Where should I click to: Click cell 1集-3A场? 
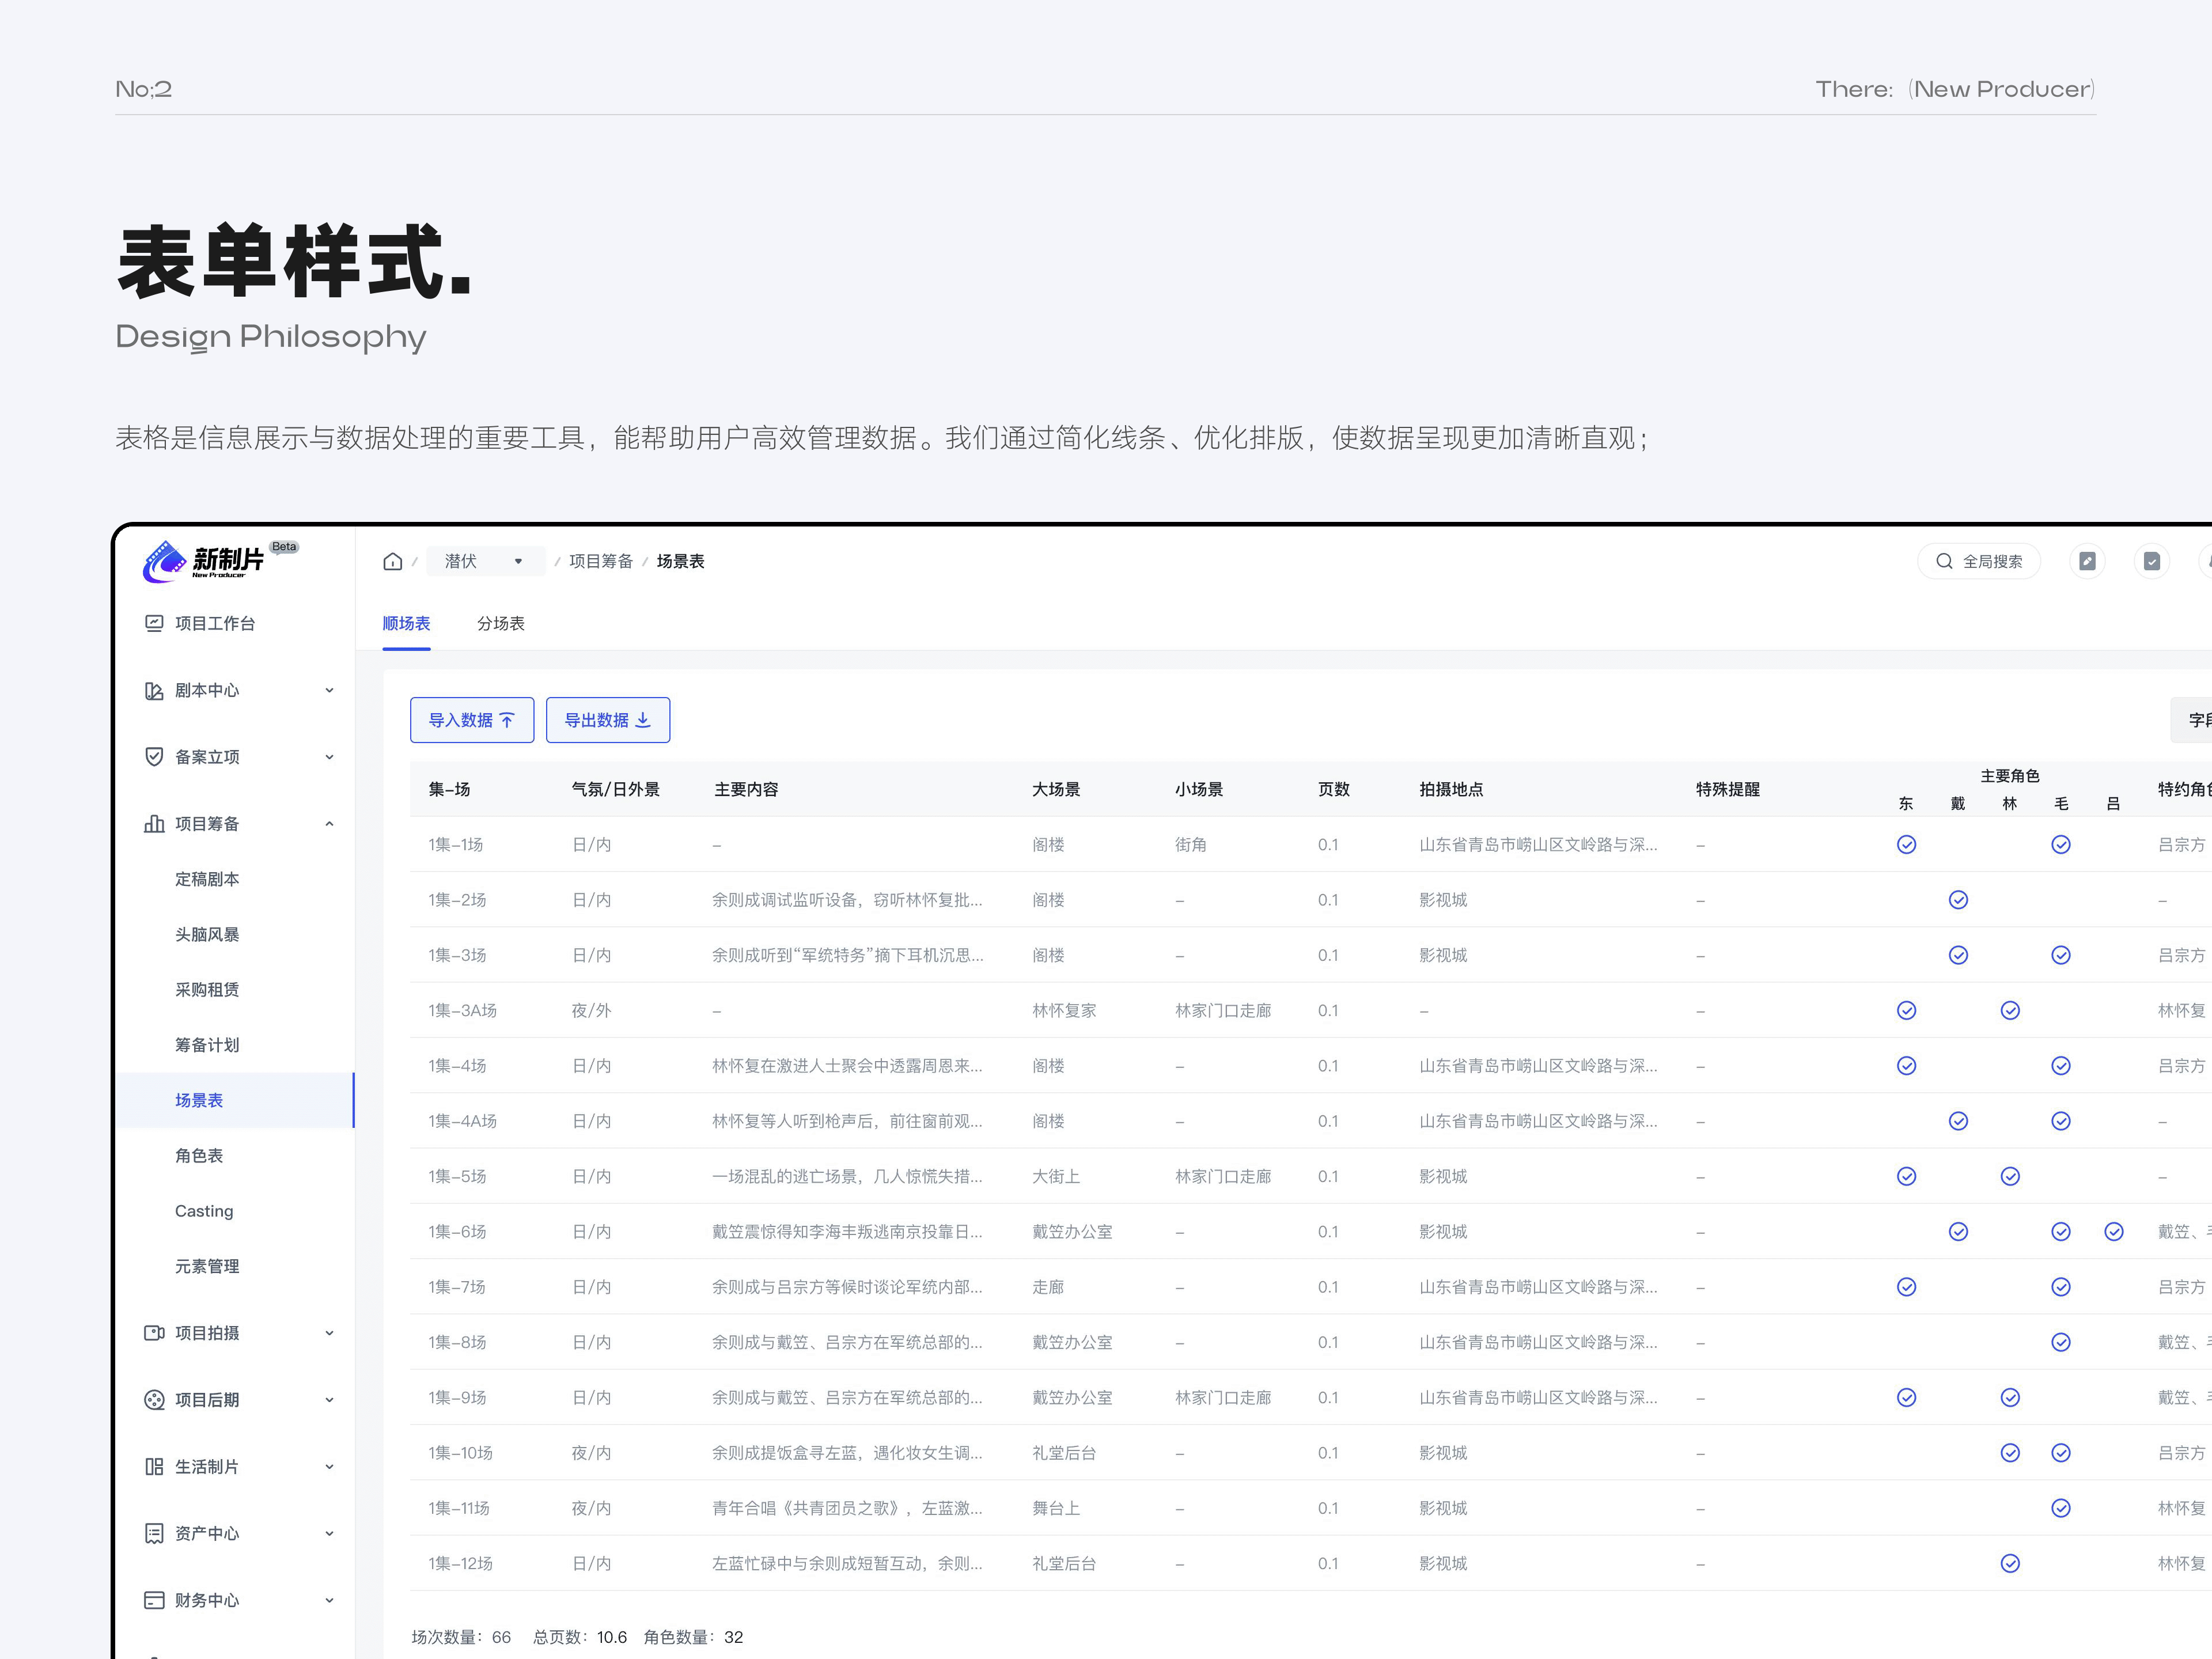point(462,1011)
